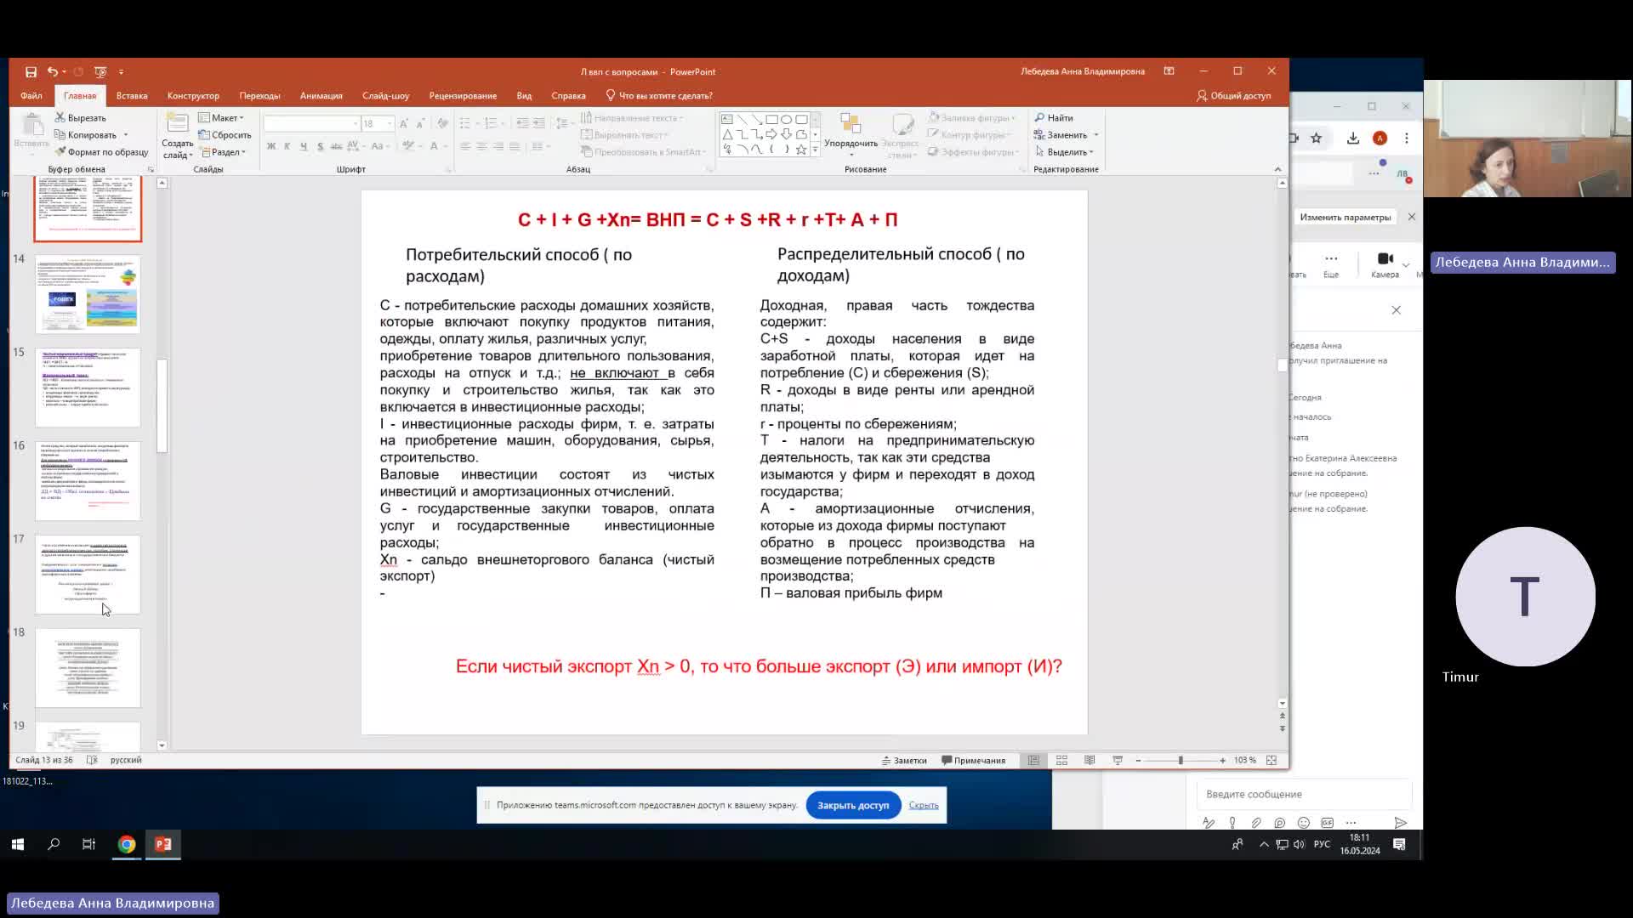1633x918 pixels.
Task: Bookmark the page with the Chrome star
Action: pos(1317,139)
